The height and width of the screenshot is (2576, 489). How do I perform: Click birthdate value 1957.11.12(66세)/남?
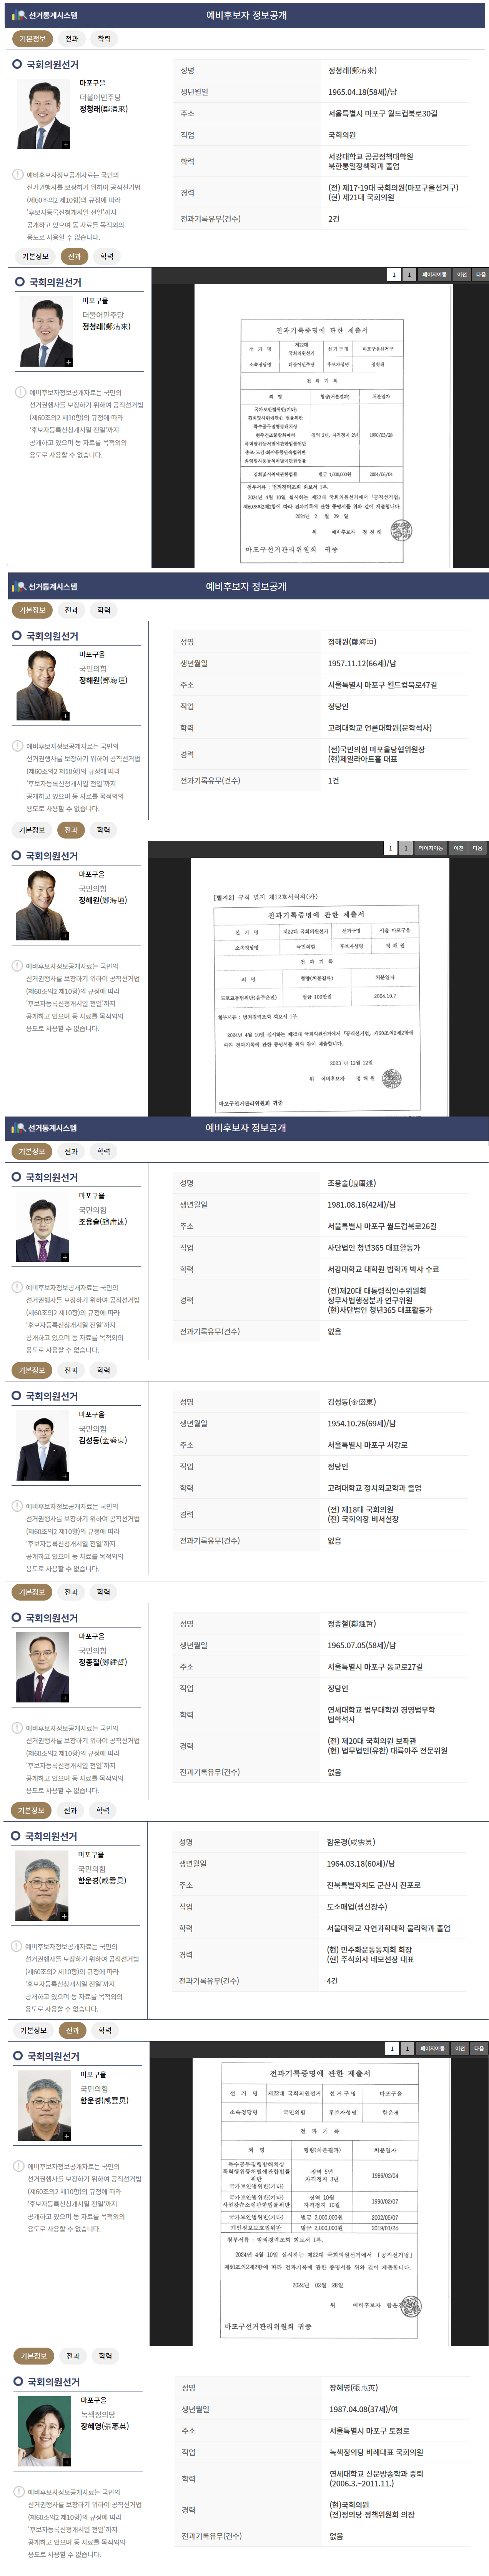click(x=362, y=663)
